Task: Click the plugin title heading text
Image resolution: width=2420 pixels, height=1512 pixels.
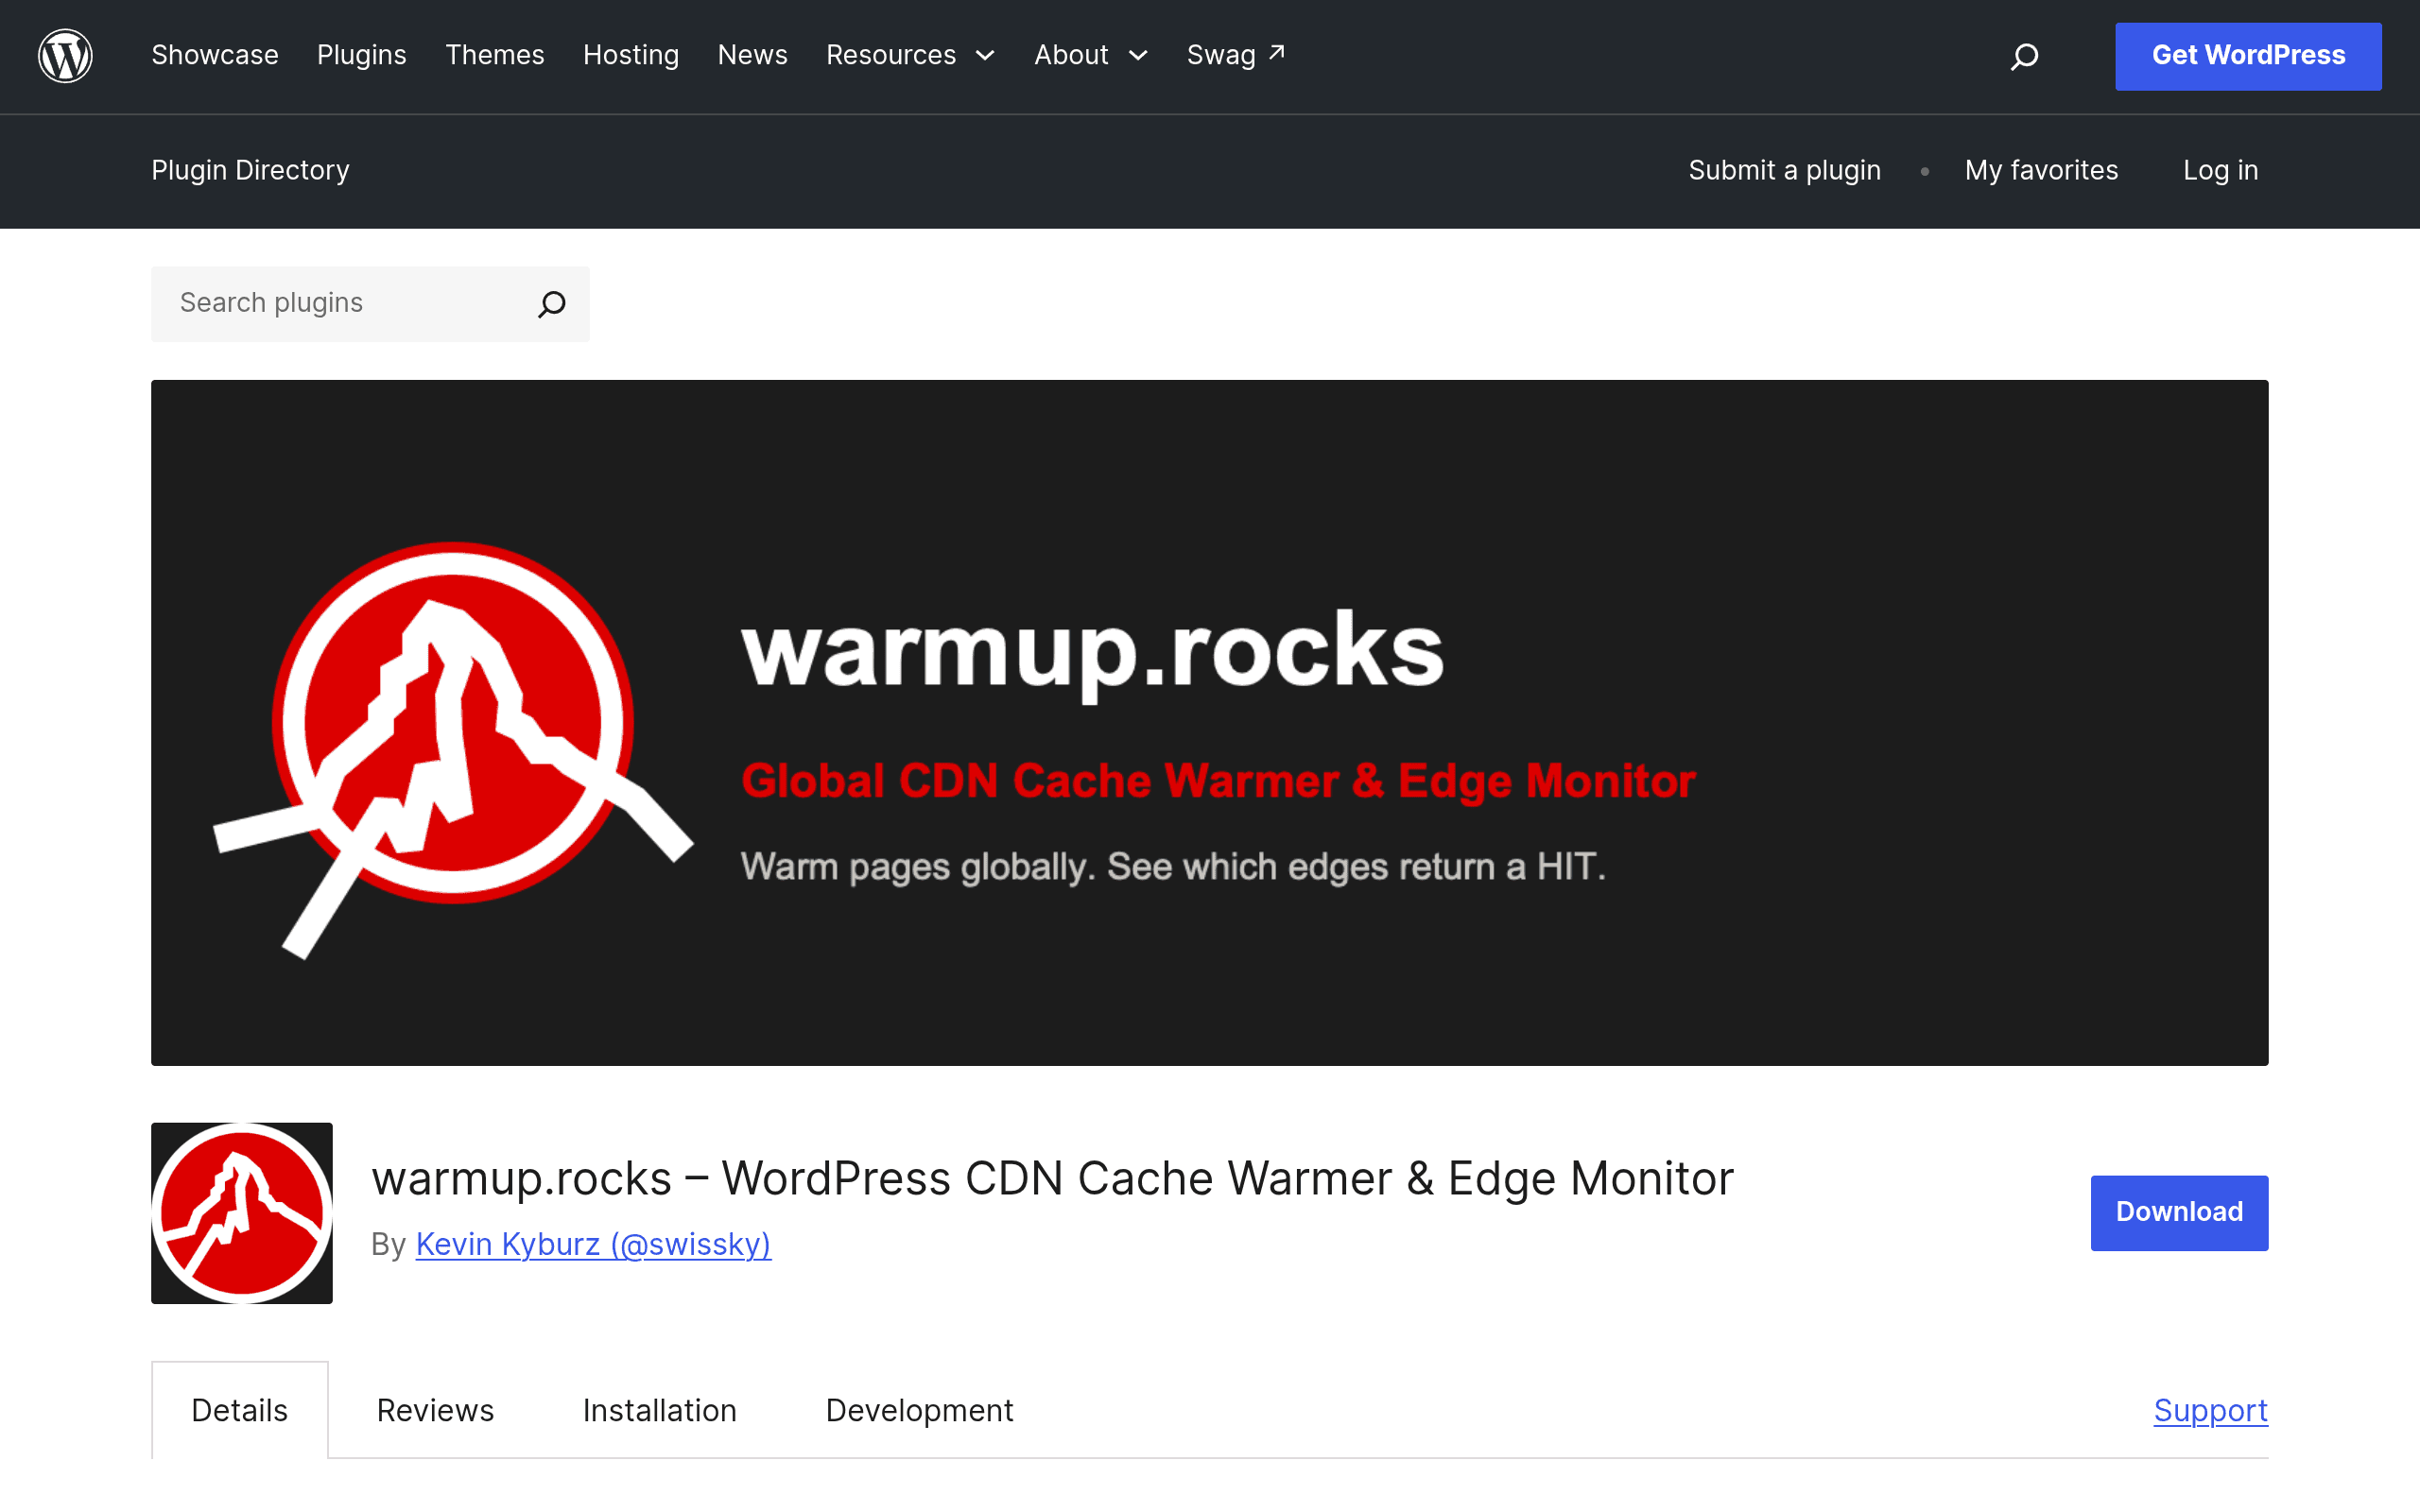Action: (x=1052, y=1178)
